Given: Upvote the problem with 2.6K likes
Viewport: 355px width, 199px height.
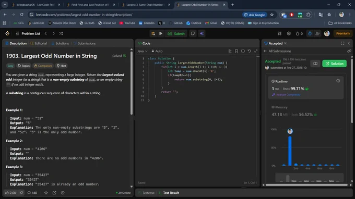Looking at the screenshot, I should coord(10,193).
